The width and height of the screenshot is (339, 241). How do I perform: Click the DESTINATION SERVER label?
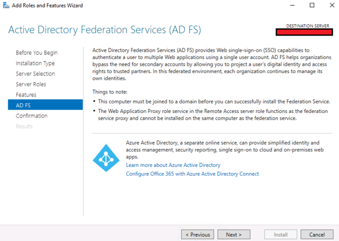pyautogui.click(x=308, y=26)
